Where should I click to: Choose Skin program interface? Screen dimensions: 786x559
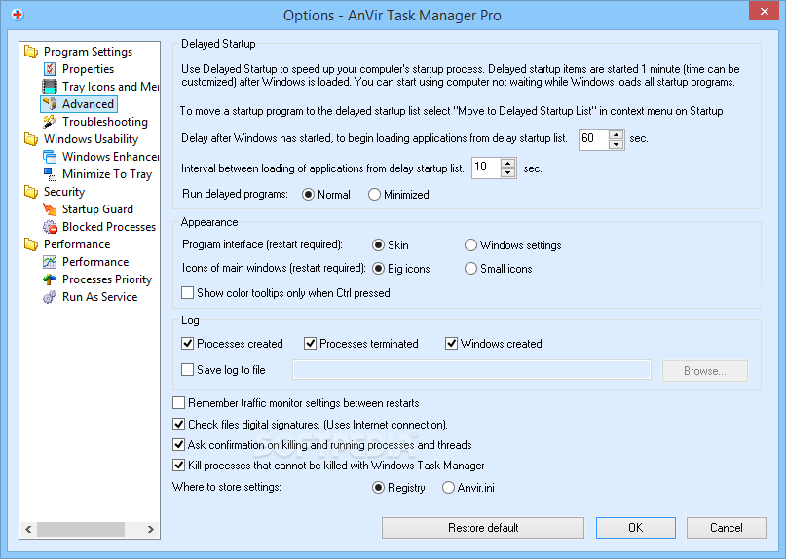pyautogui.click(x=390, y=245)
